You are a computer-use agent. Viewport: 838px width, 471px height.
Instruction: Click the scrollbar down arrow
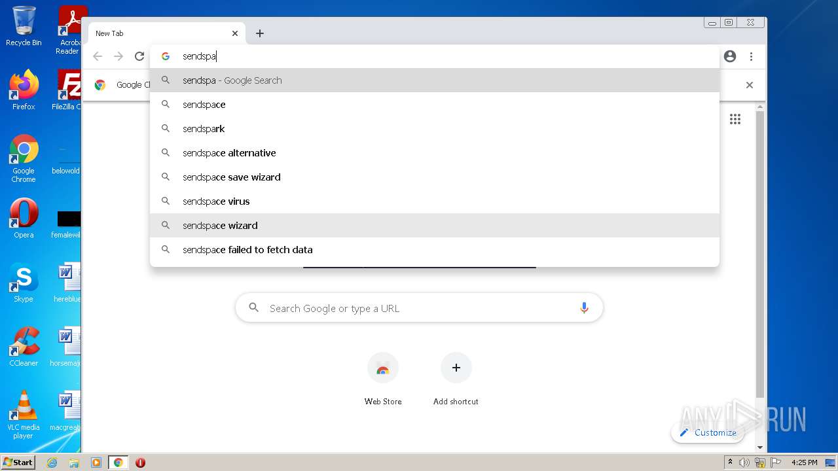[x=760, y=447]
